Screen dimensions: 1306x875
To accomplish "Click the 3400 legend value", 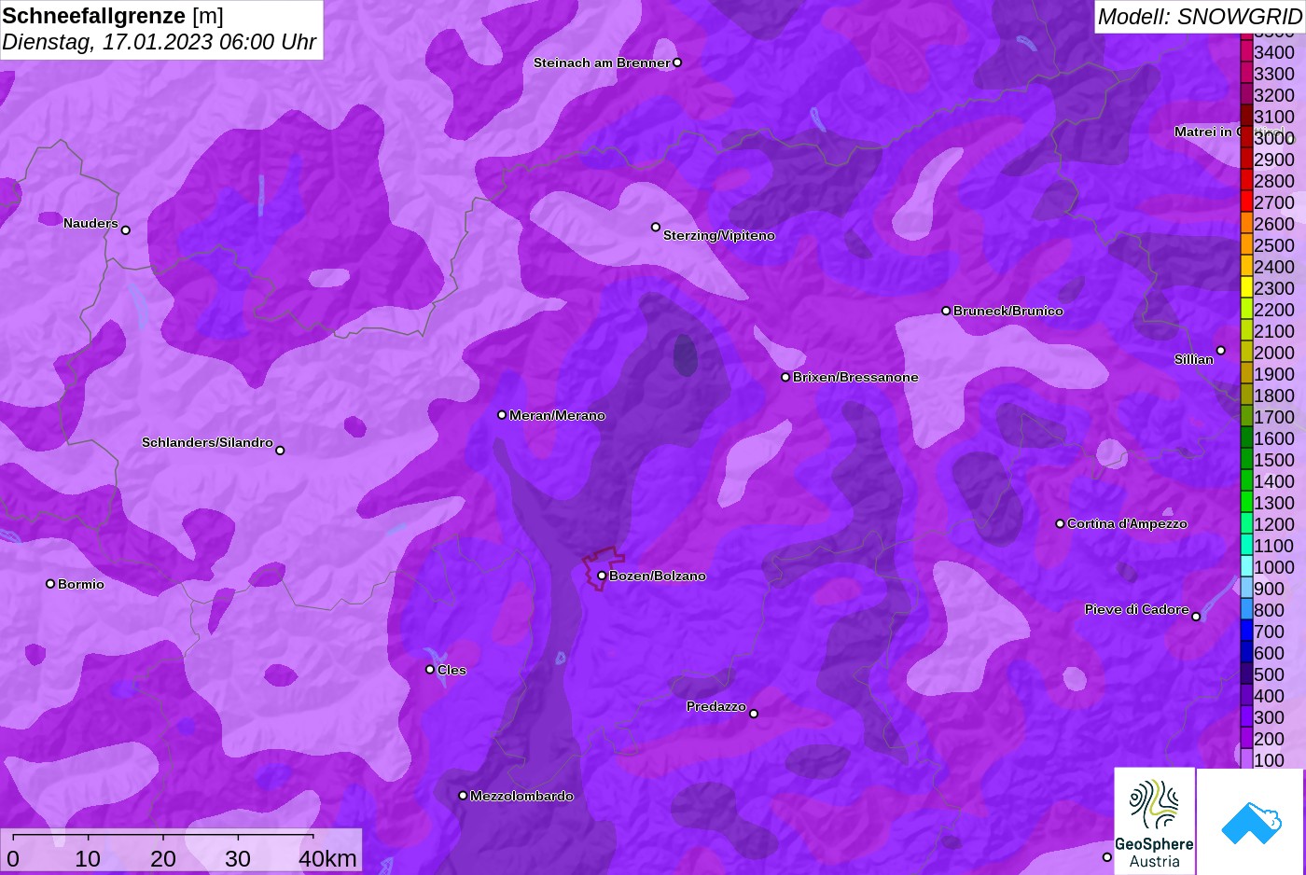I will click(x=1274, y=52).
